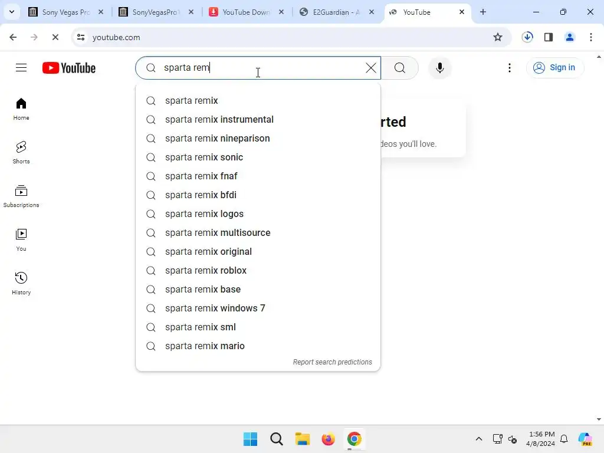
Task: Show hidden system tray icons
Action: [479, 439]
